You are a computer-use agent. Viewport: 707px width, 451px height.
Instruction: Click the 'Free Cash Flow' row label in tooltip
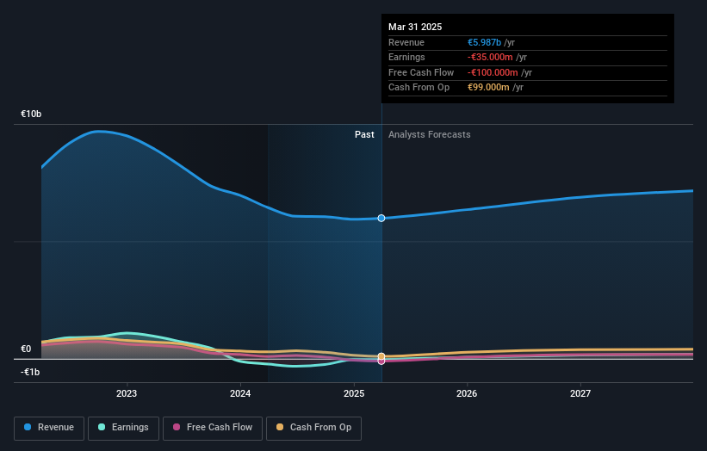click(x=421, y=72)
